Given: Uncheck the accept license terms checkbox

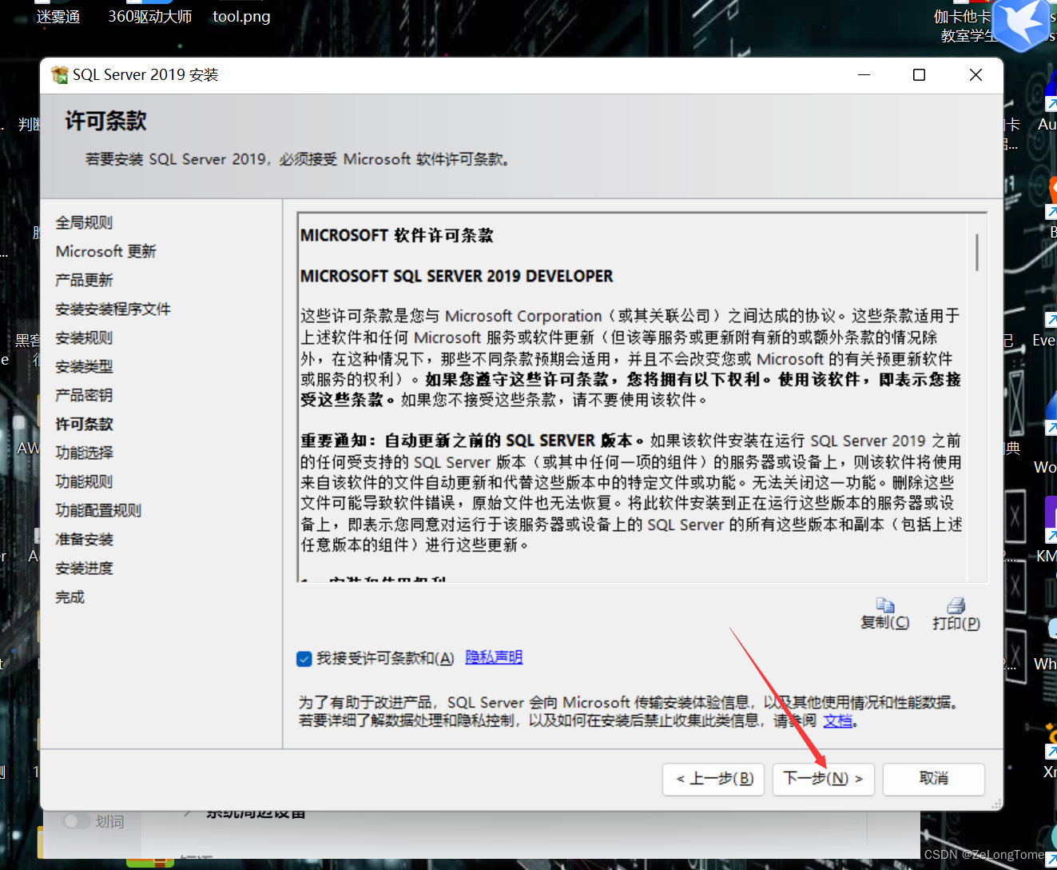Looking at the screenshot, I should [304, 659].
